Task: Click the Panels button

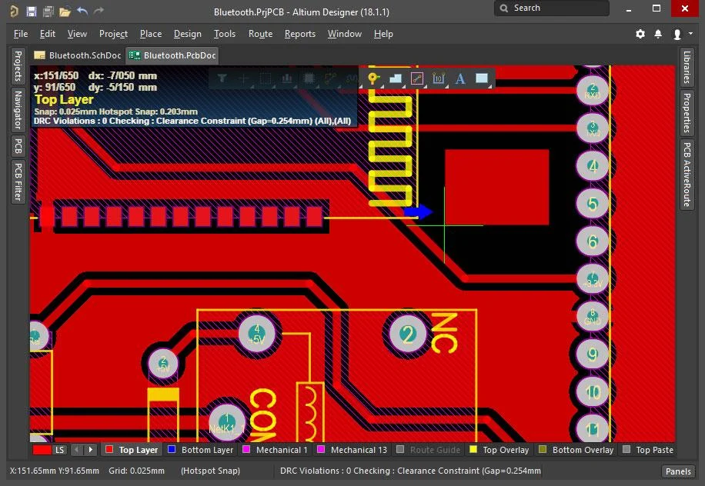Action: [x=678, y=471]
